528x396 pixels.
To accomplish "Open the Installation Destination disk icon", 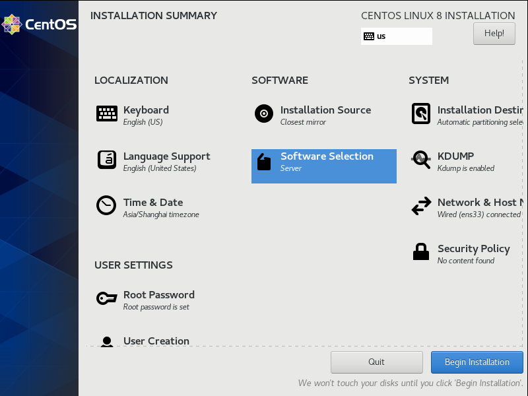I will (x=421, y=114).
